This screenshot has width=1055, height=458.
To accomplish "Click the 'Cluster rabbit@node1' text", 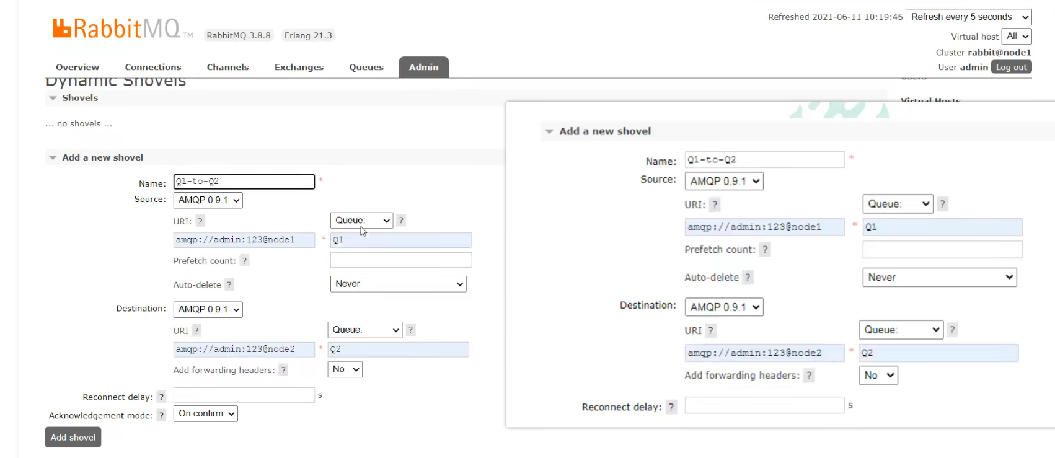I will 984,53.
